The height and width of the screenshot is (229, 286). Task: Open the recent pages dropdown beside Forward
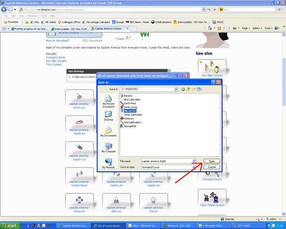pos(15,9)
